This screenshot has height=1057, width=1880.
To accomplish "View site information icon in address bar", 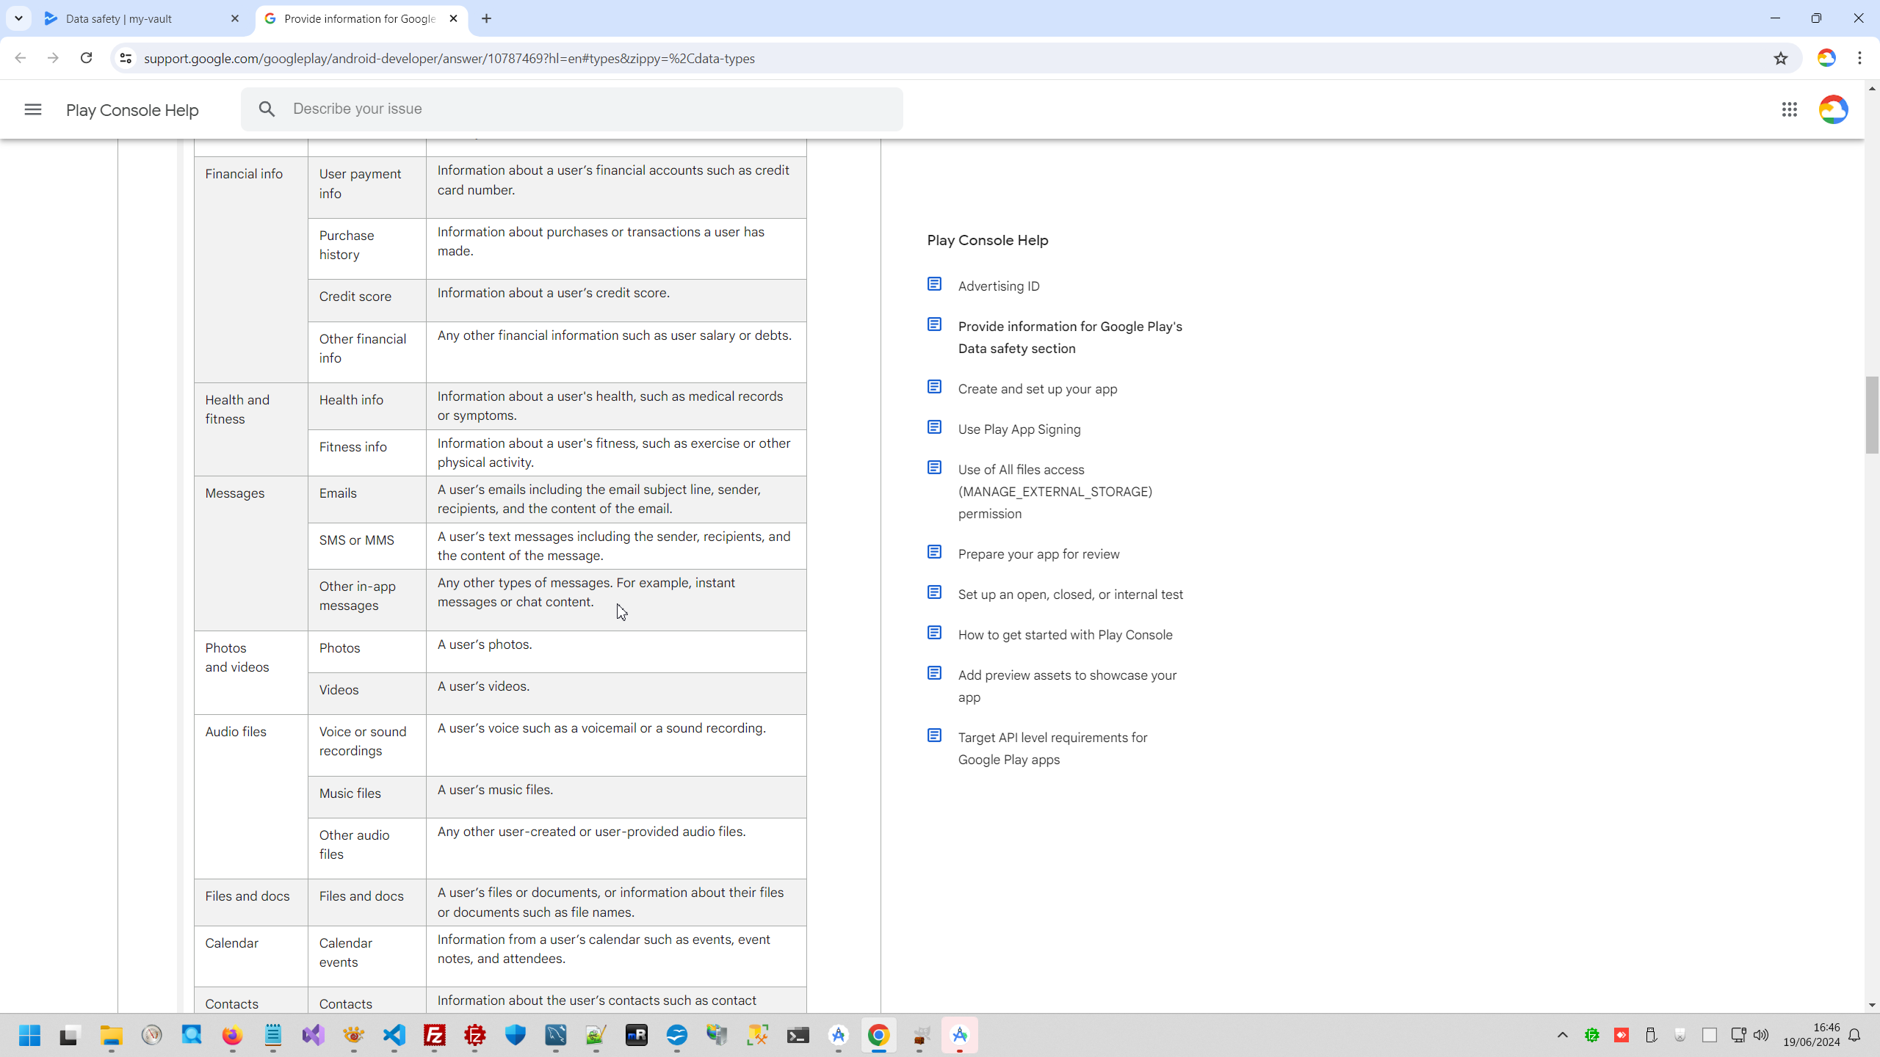I will [126, 58].
